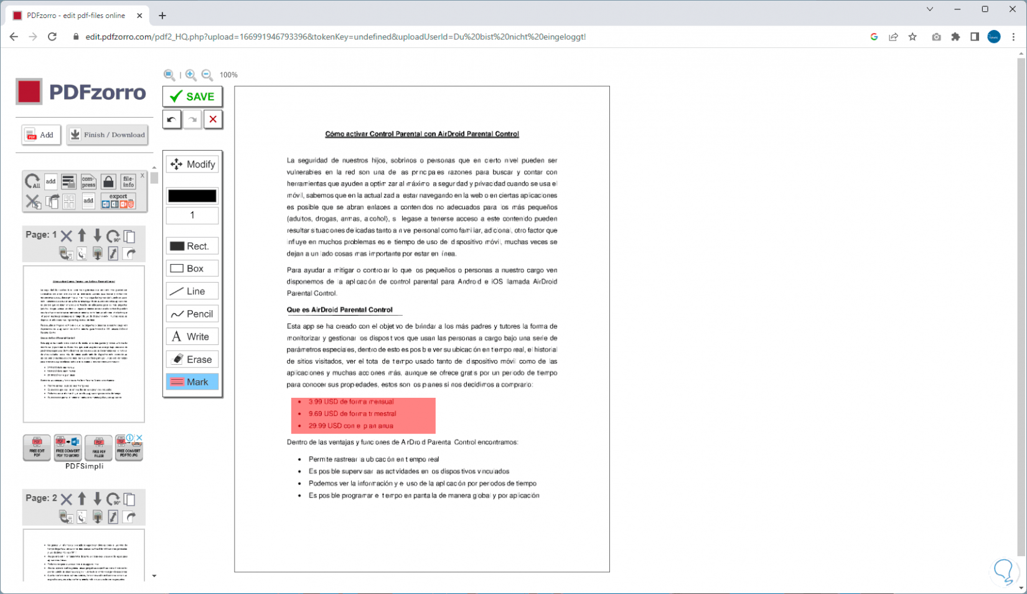Image resolution: width=1027 pixels, height=594 pixels.
Task: Open the Page 2 thumbnail
Action: (x=84, y=555)
